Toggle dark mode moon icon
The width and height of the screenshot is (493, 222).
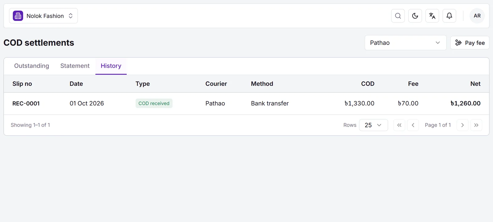coord(415,16)
